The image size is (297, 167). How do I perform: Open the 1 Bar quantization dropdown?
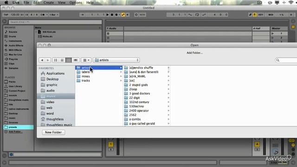pos(54,14)
